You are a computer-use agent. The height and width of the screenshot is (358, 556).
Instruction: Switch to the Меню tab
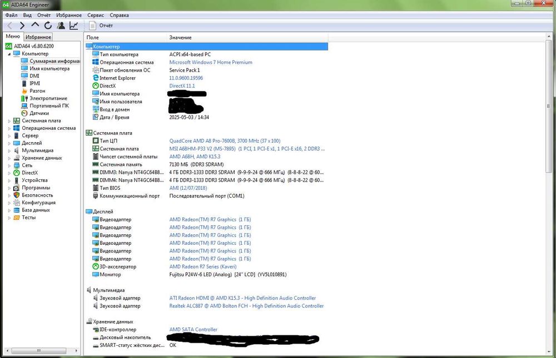coord(13,37)
